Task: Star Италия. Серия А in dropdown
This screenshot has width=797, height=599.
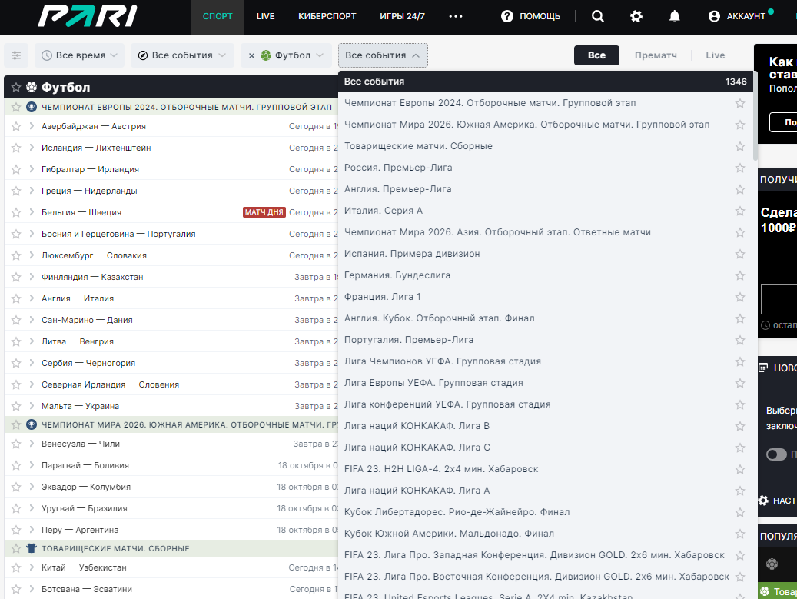Action: (x=739, y=211)
